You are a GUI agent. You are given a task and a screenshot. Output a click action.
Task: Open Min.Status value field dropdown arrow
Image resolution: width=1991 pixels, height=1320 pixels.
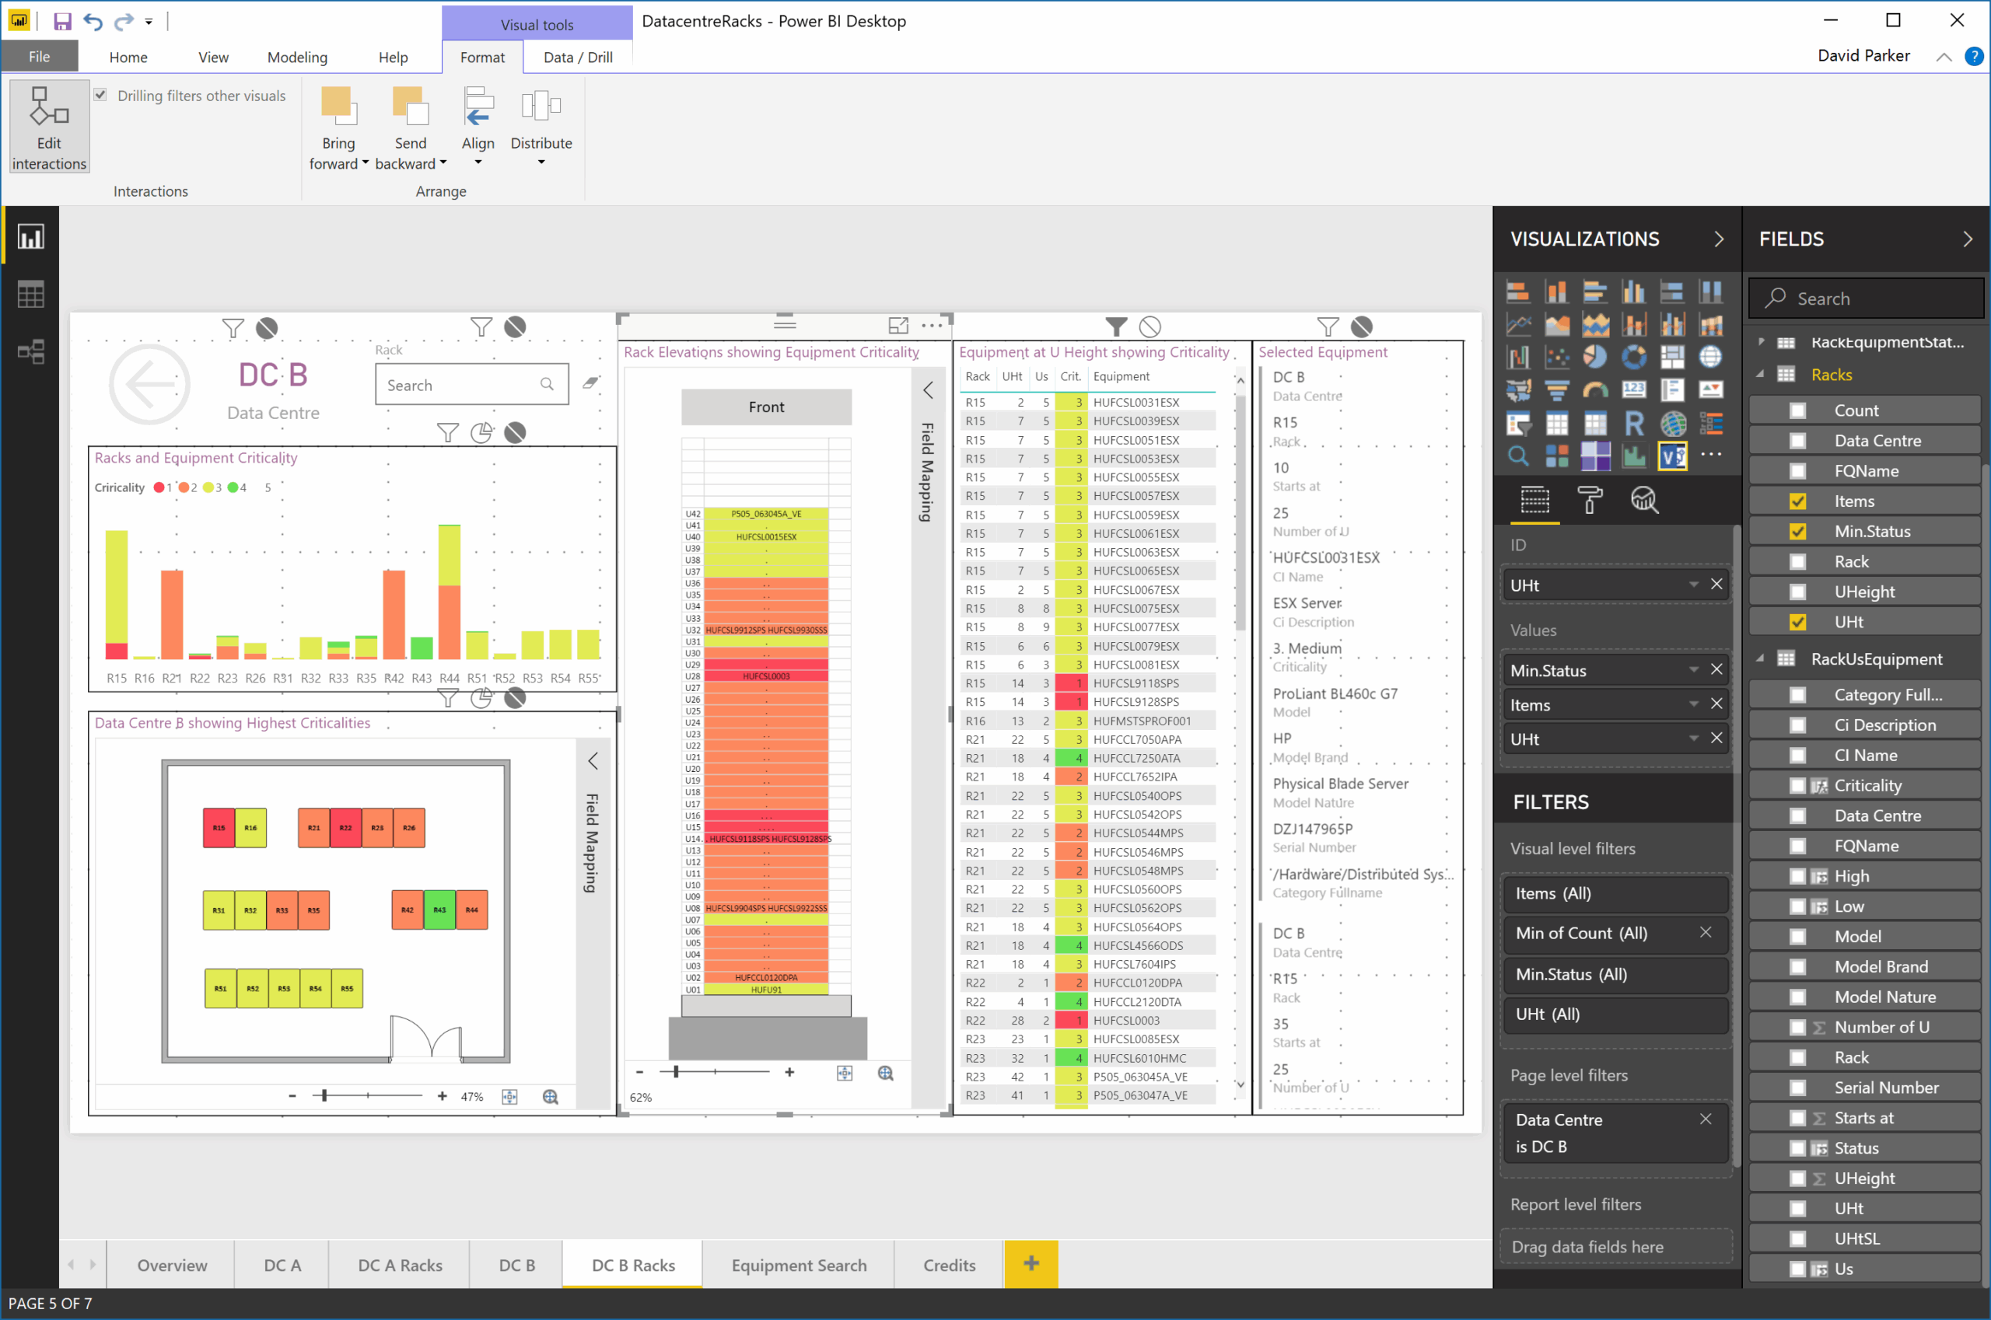1693,670
